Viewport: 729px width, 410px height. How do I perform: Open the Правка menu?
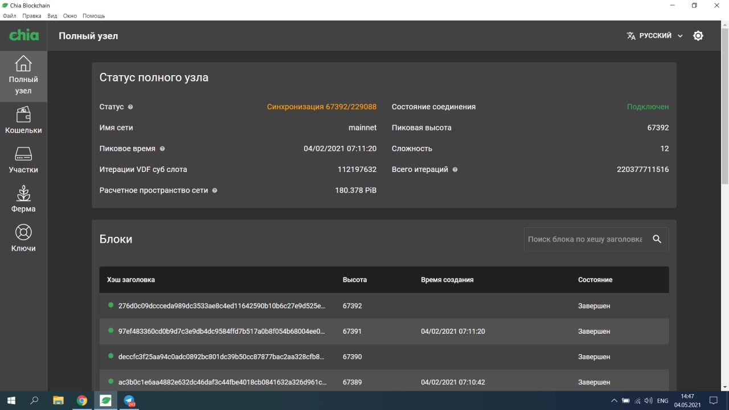tap(32, 16)
